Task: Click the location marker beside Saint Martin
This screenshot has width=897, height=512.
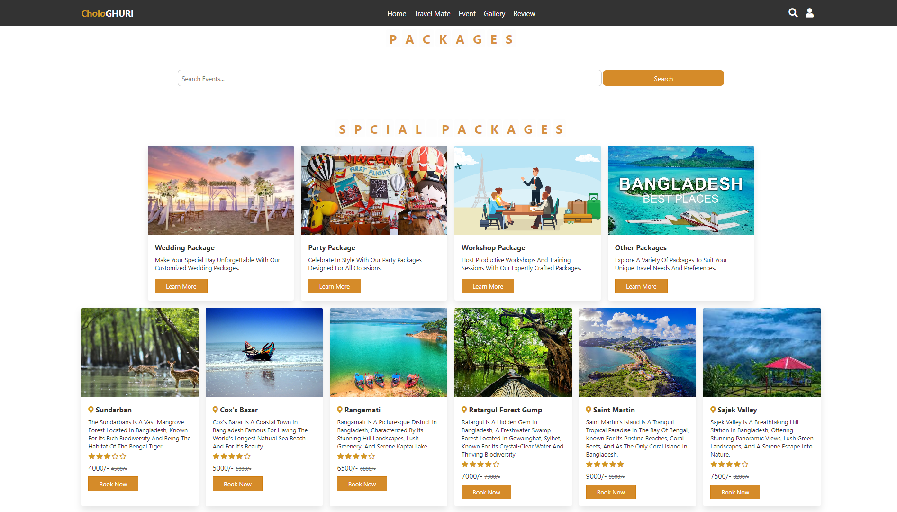Action: click(x=588, y=410)
